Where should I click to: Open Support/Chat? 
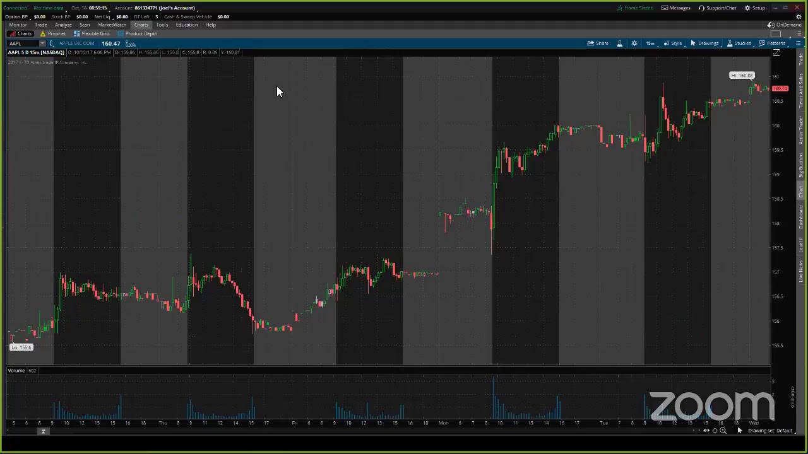(x=717, y=8)
